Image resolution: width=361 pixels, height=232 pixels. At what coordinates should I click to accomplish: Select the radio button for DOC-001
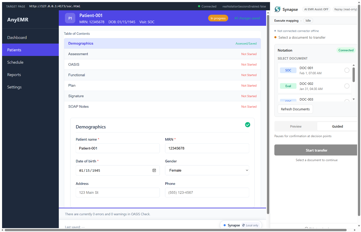pos(347,70)
